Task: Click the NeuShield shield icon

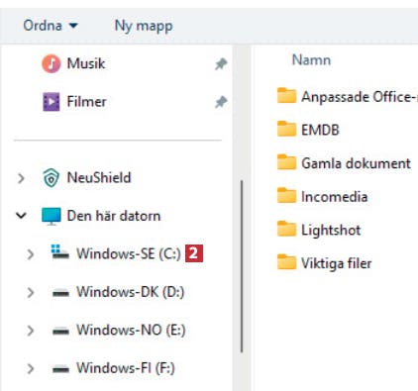Action: click(x=52, y=178)
